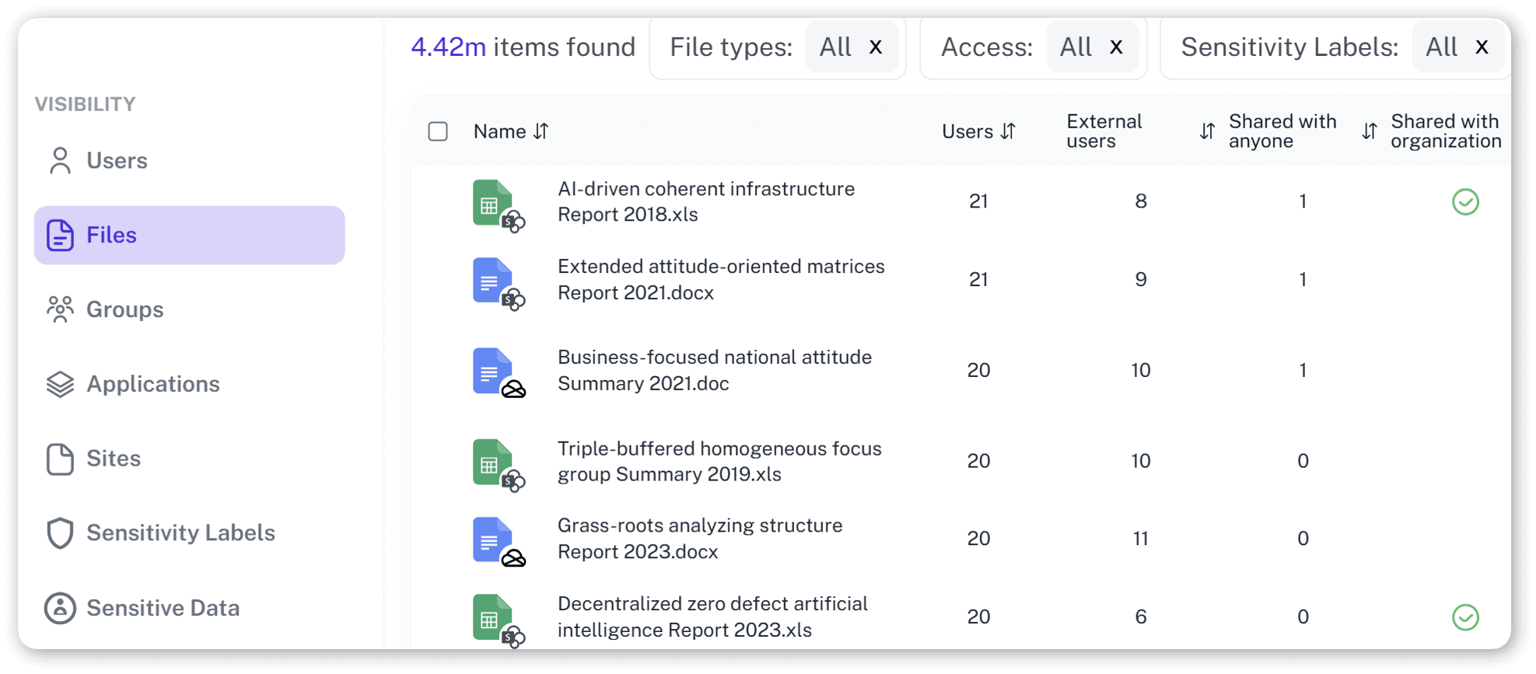The image size is (1536, 674).
Task: Click green checkmark on Decentralized zero defect row
Action: pyautogui.click(x=1465, y=617)
